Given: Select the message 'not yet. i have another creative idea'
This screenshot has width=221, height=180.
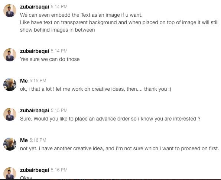Looking at the screenshot, I should [x=120, y=148].
